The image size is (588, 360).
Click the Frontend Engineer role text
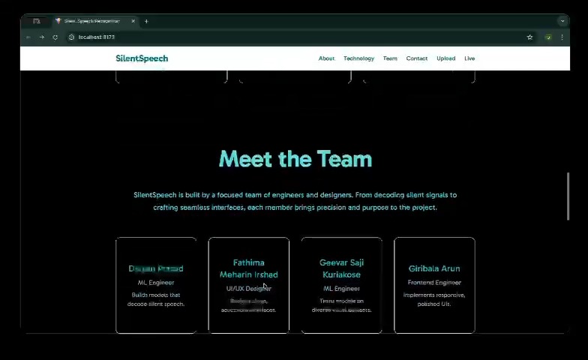click(x=434, y=282)
